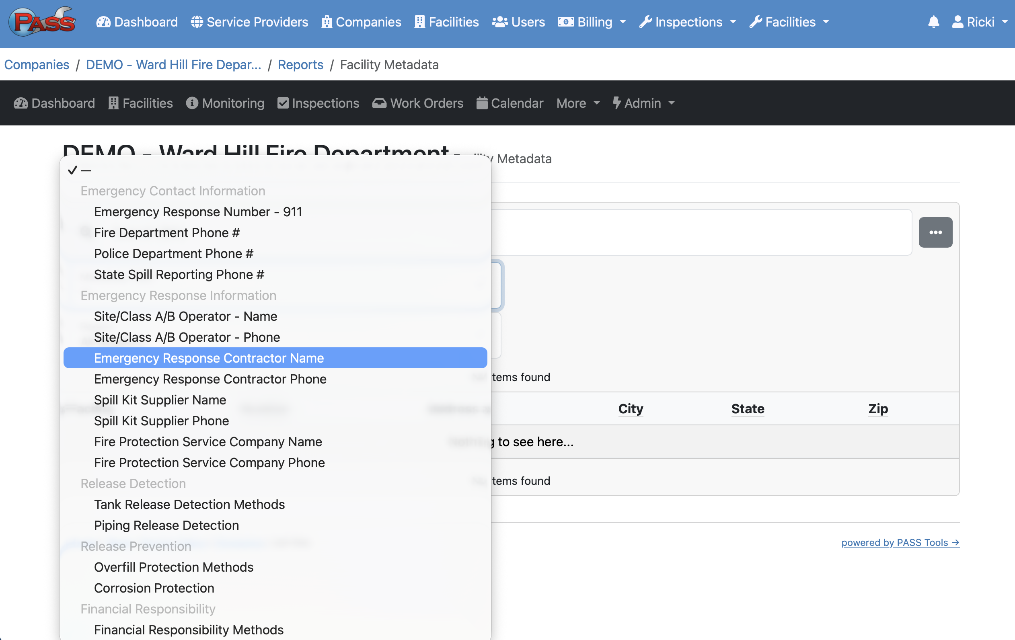Open Users from top navigation
Screen dimensions: 1015x640
(518, 22)
